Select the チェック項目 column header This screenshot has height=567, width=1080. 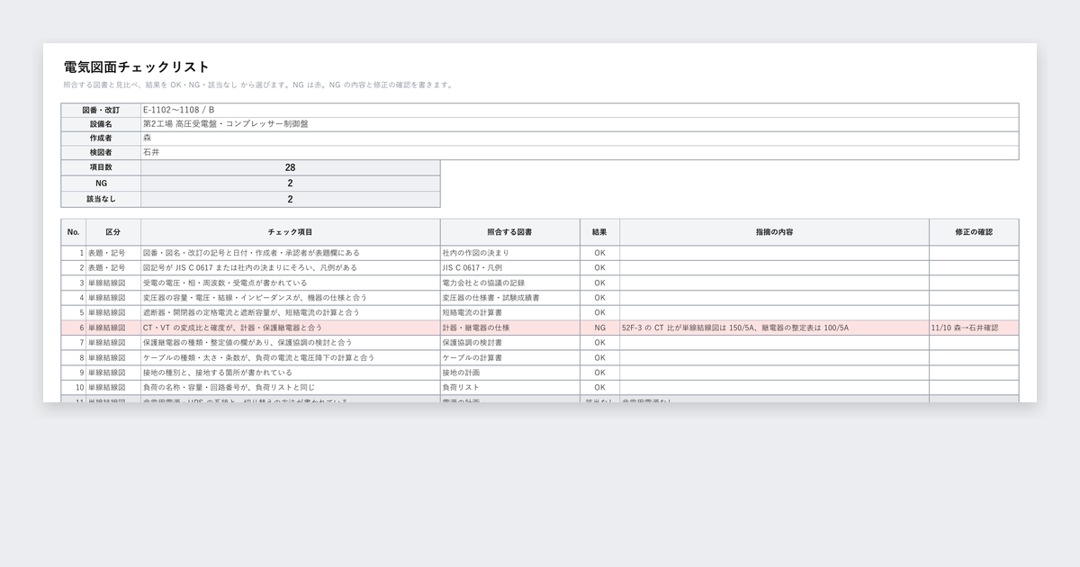click(290, 232)
